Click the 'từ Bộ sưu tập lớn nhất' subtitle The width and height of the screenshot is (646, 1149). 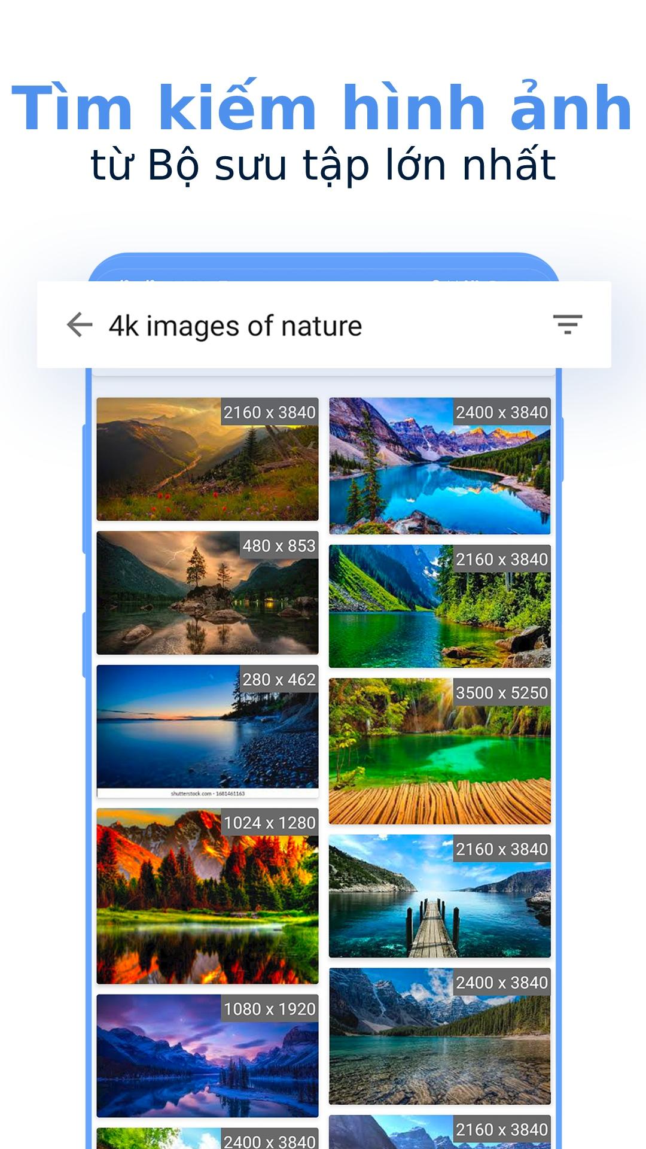click(323, 166)
